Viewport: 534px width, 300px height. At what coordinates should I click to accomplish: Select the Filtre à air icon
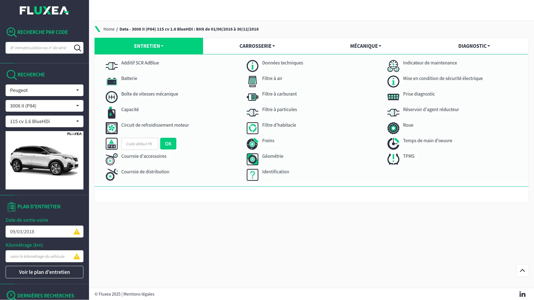[x=253, y=81]
